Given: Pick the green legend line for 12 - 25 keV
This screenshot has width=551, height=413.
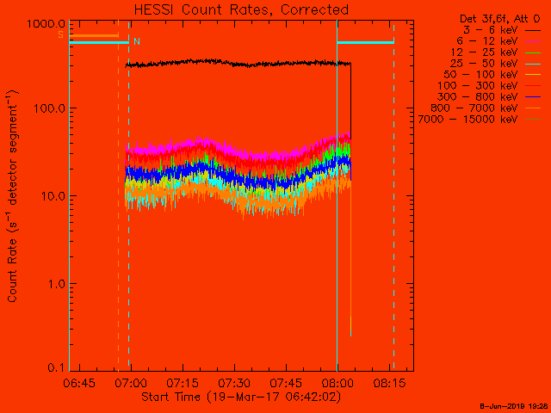Looking at the screenshot, I should point(533,53).
